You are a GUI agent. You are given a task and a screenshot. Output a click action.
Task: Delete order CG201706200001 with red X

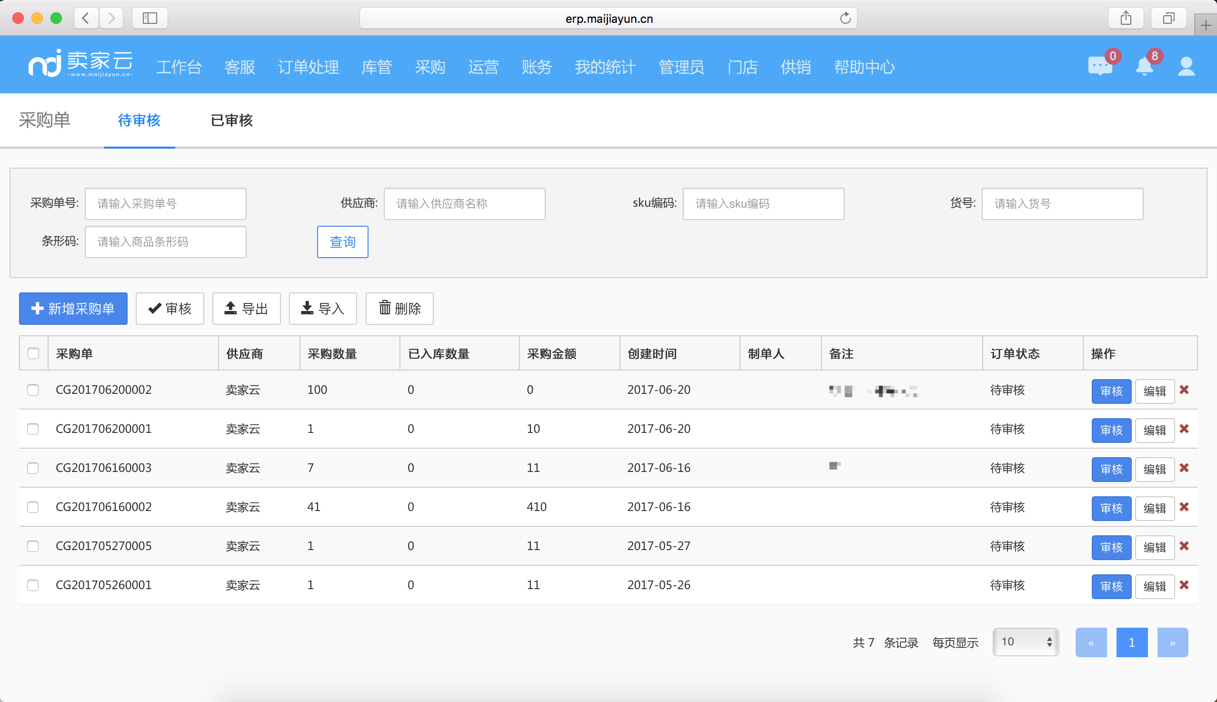[1184, 429]
